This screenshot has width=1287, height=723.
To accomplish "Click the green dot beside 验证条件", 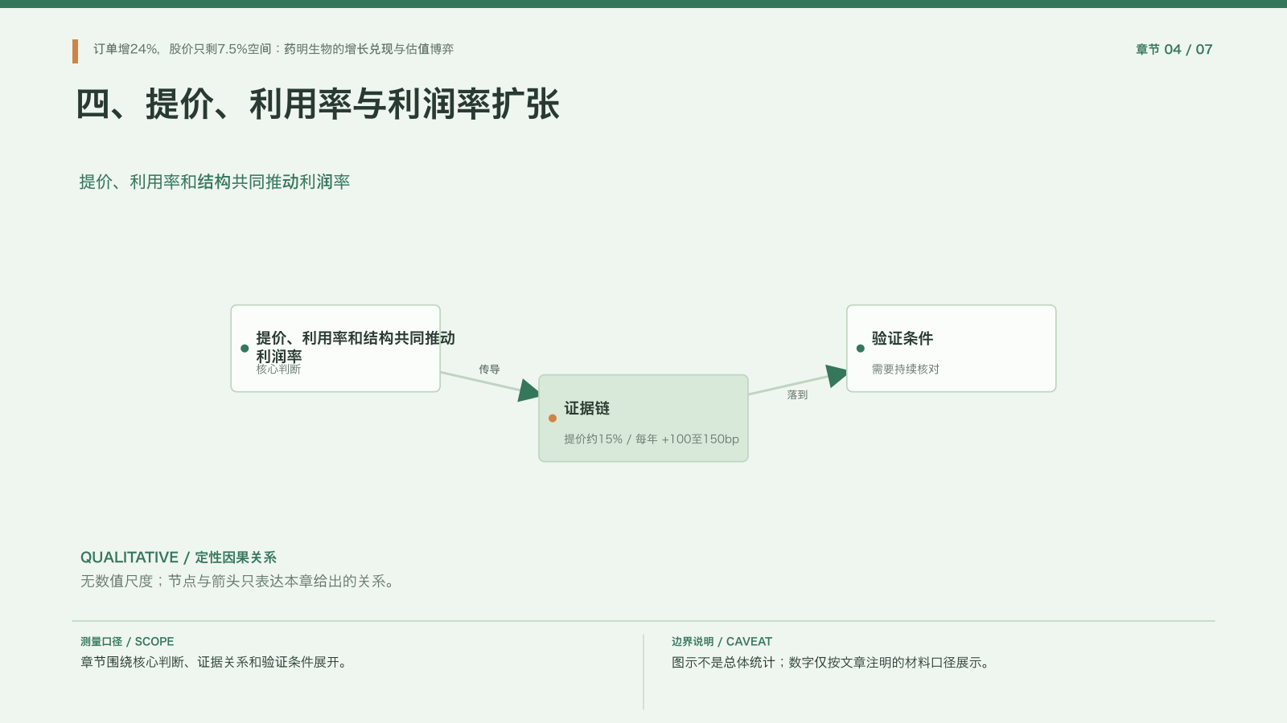I will 861,349.
